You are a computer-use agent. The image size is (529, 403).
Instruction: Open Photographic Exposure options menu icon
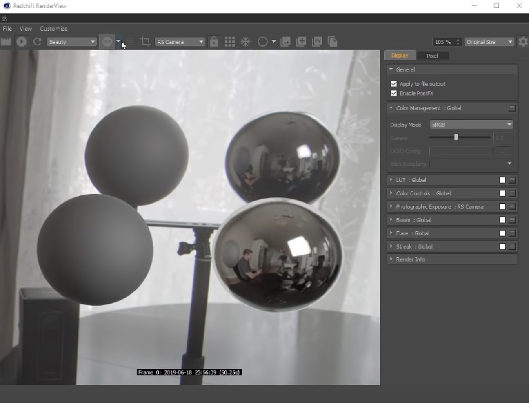pos(512,207)
